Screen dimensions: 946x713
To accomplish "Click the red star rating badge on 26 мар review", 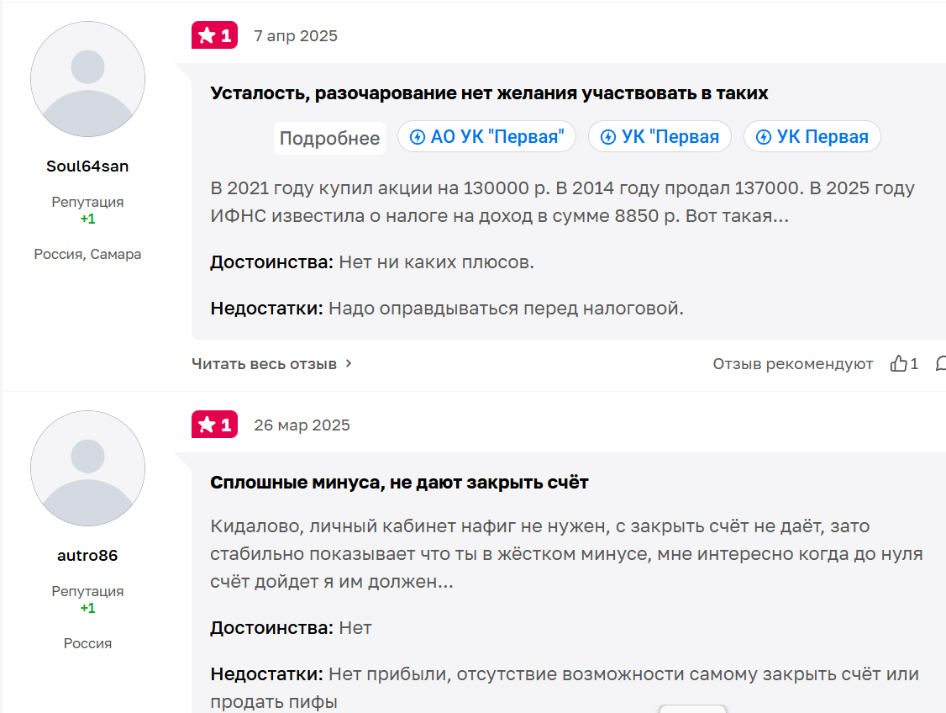I will click(214, 425).
